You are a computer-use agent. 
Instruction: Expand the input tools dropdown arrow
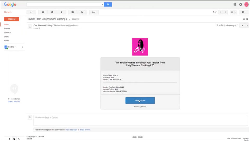coord(235,12)
